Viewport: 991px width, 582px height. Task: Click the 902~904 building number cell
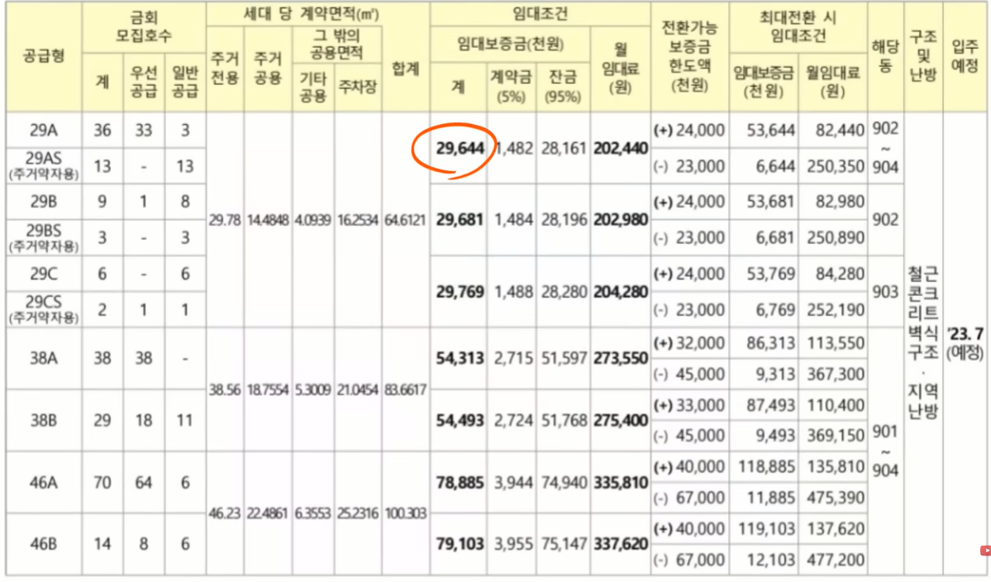(x=884, y=149)
